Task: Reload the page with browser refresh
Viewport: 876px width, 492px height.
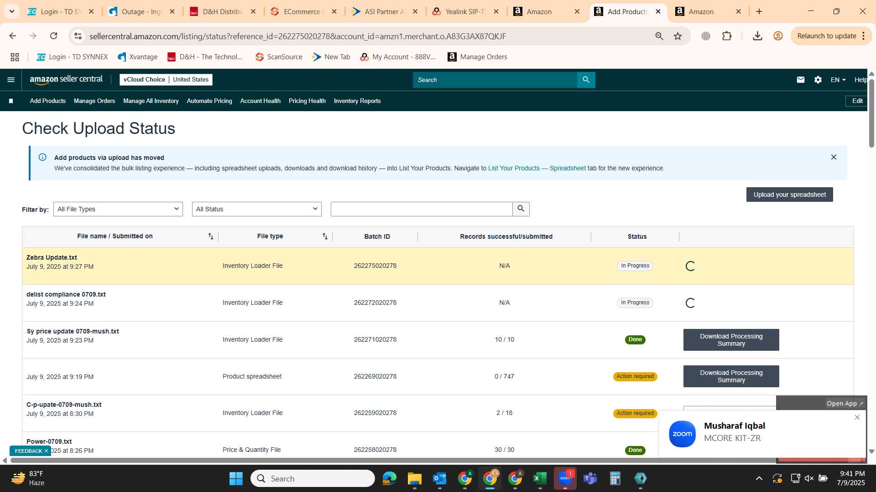Action: [x=54, y=36]
